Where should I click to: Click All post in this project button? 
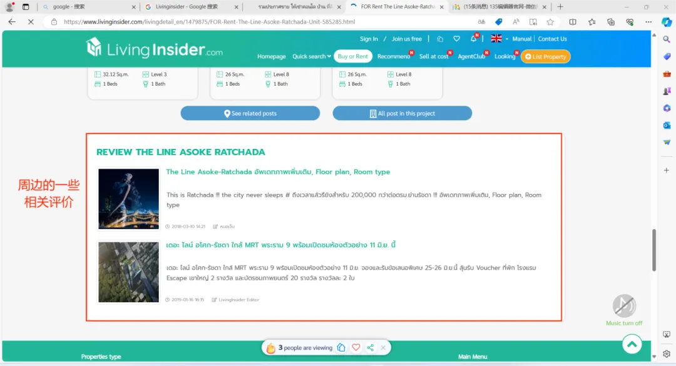coord(402,113)
